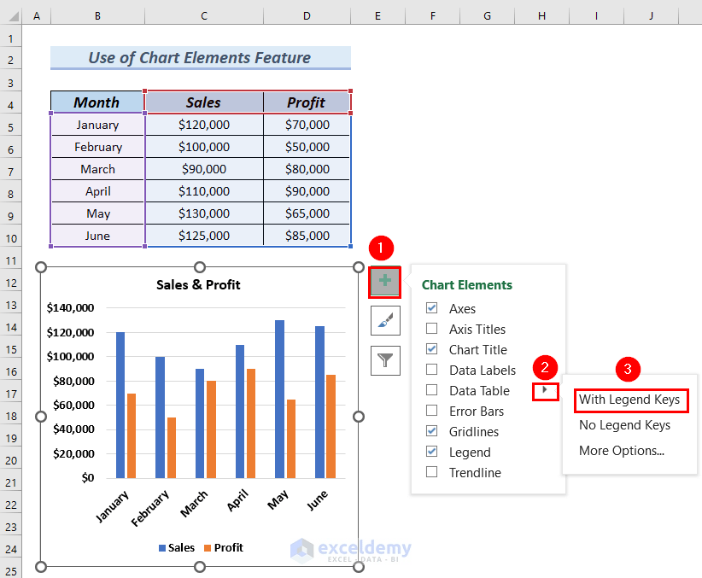The height and width of the screenshot is (578, 702).
Task: Enable the Trendline checkbox
Action: 431,472
